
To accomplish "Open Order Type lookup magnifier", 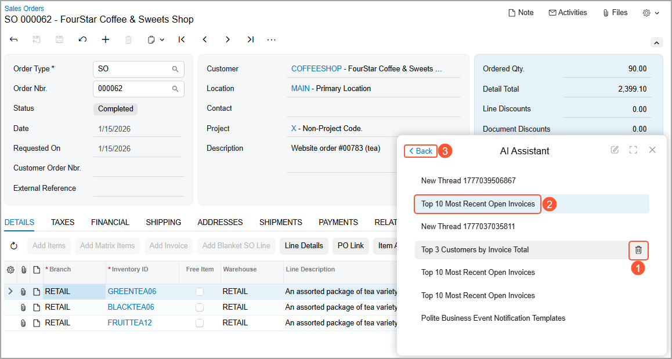I will tap(175, 69).
